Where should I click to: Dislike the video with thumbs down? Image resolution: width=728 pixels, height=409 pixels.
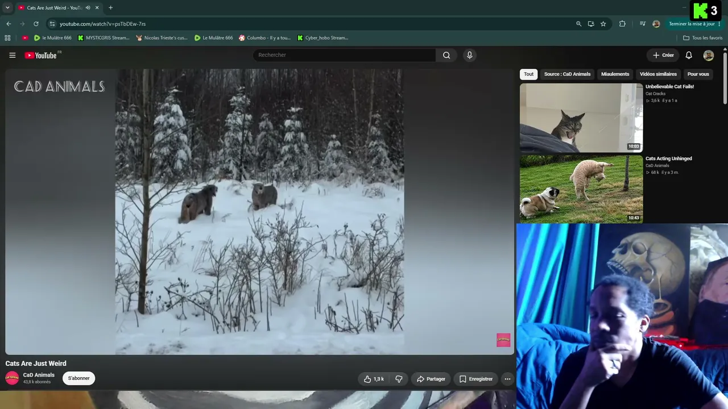399,379
